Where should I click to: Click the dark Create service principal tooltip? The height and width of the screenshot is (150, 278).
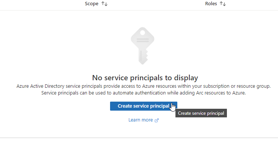(x=201, y=113)
